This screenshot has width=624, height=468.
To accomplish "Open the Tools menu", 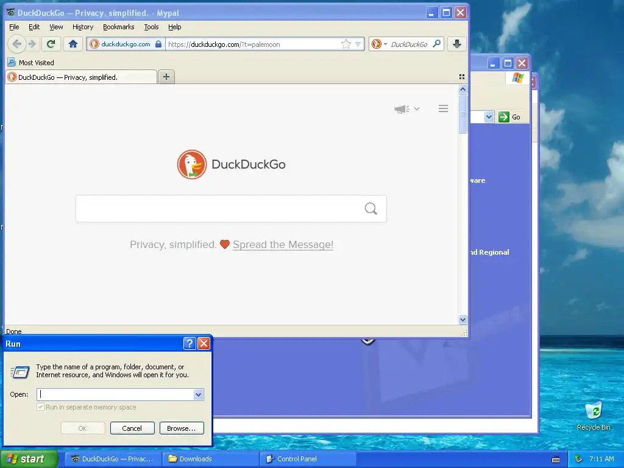I will [151, 27].
